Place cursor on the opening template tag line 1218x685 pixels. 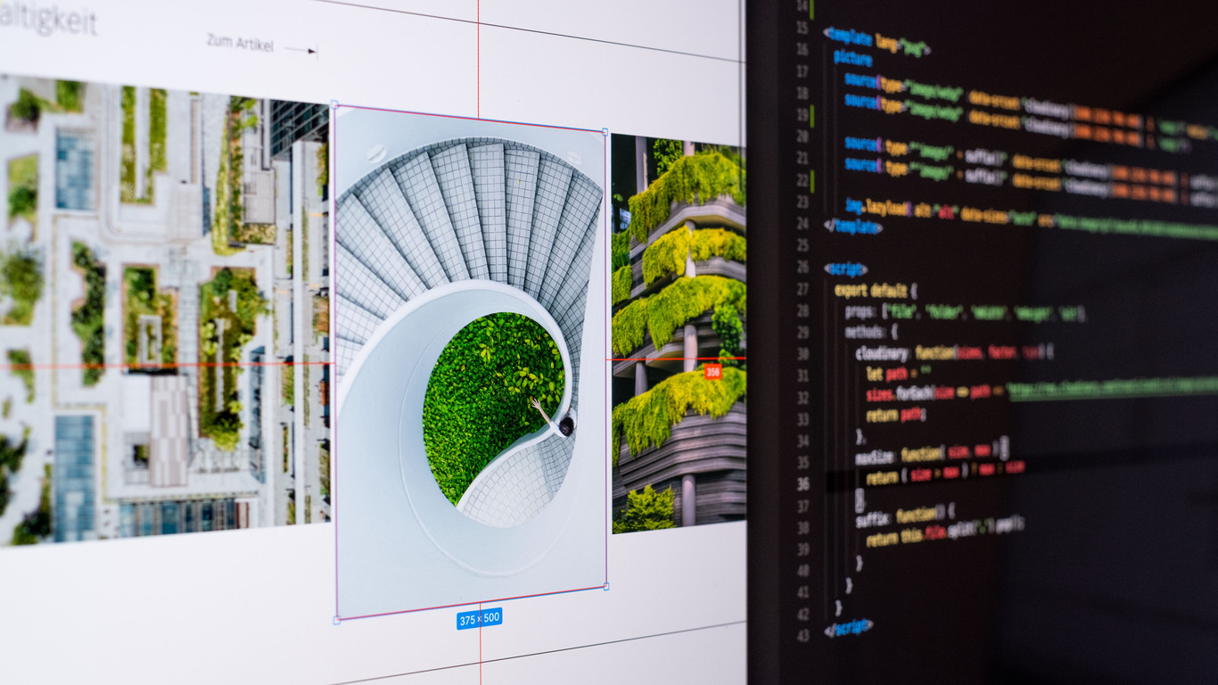tap(876, 40)
